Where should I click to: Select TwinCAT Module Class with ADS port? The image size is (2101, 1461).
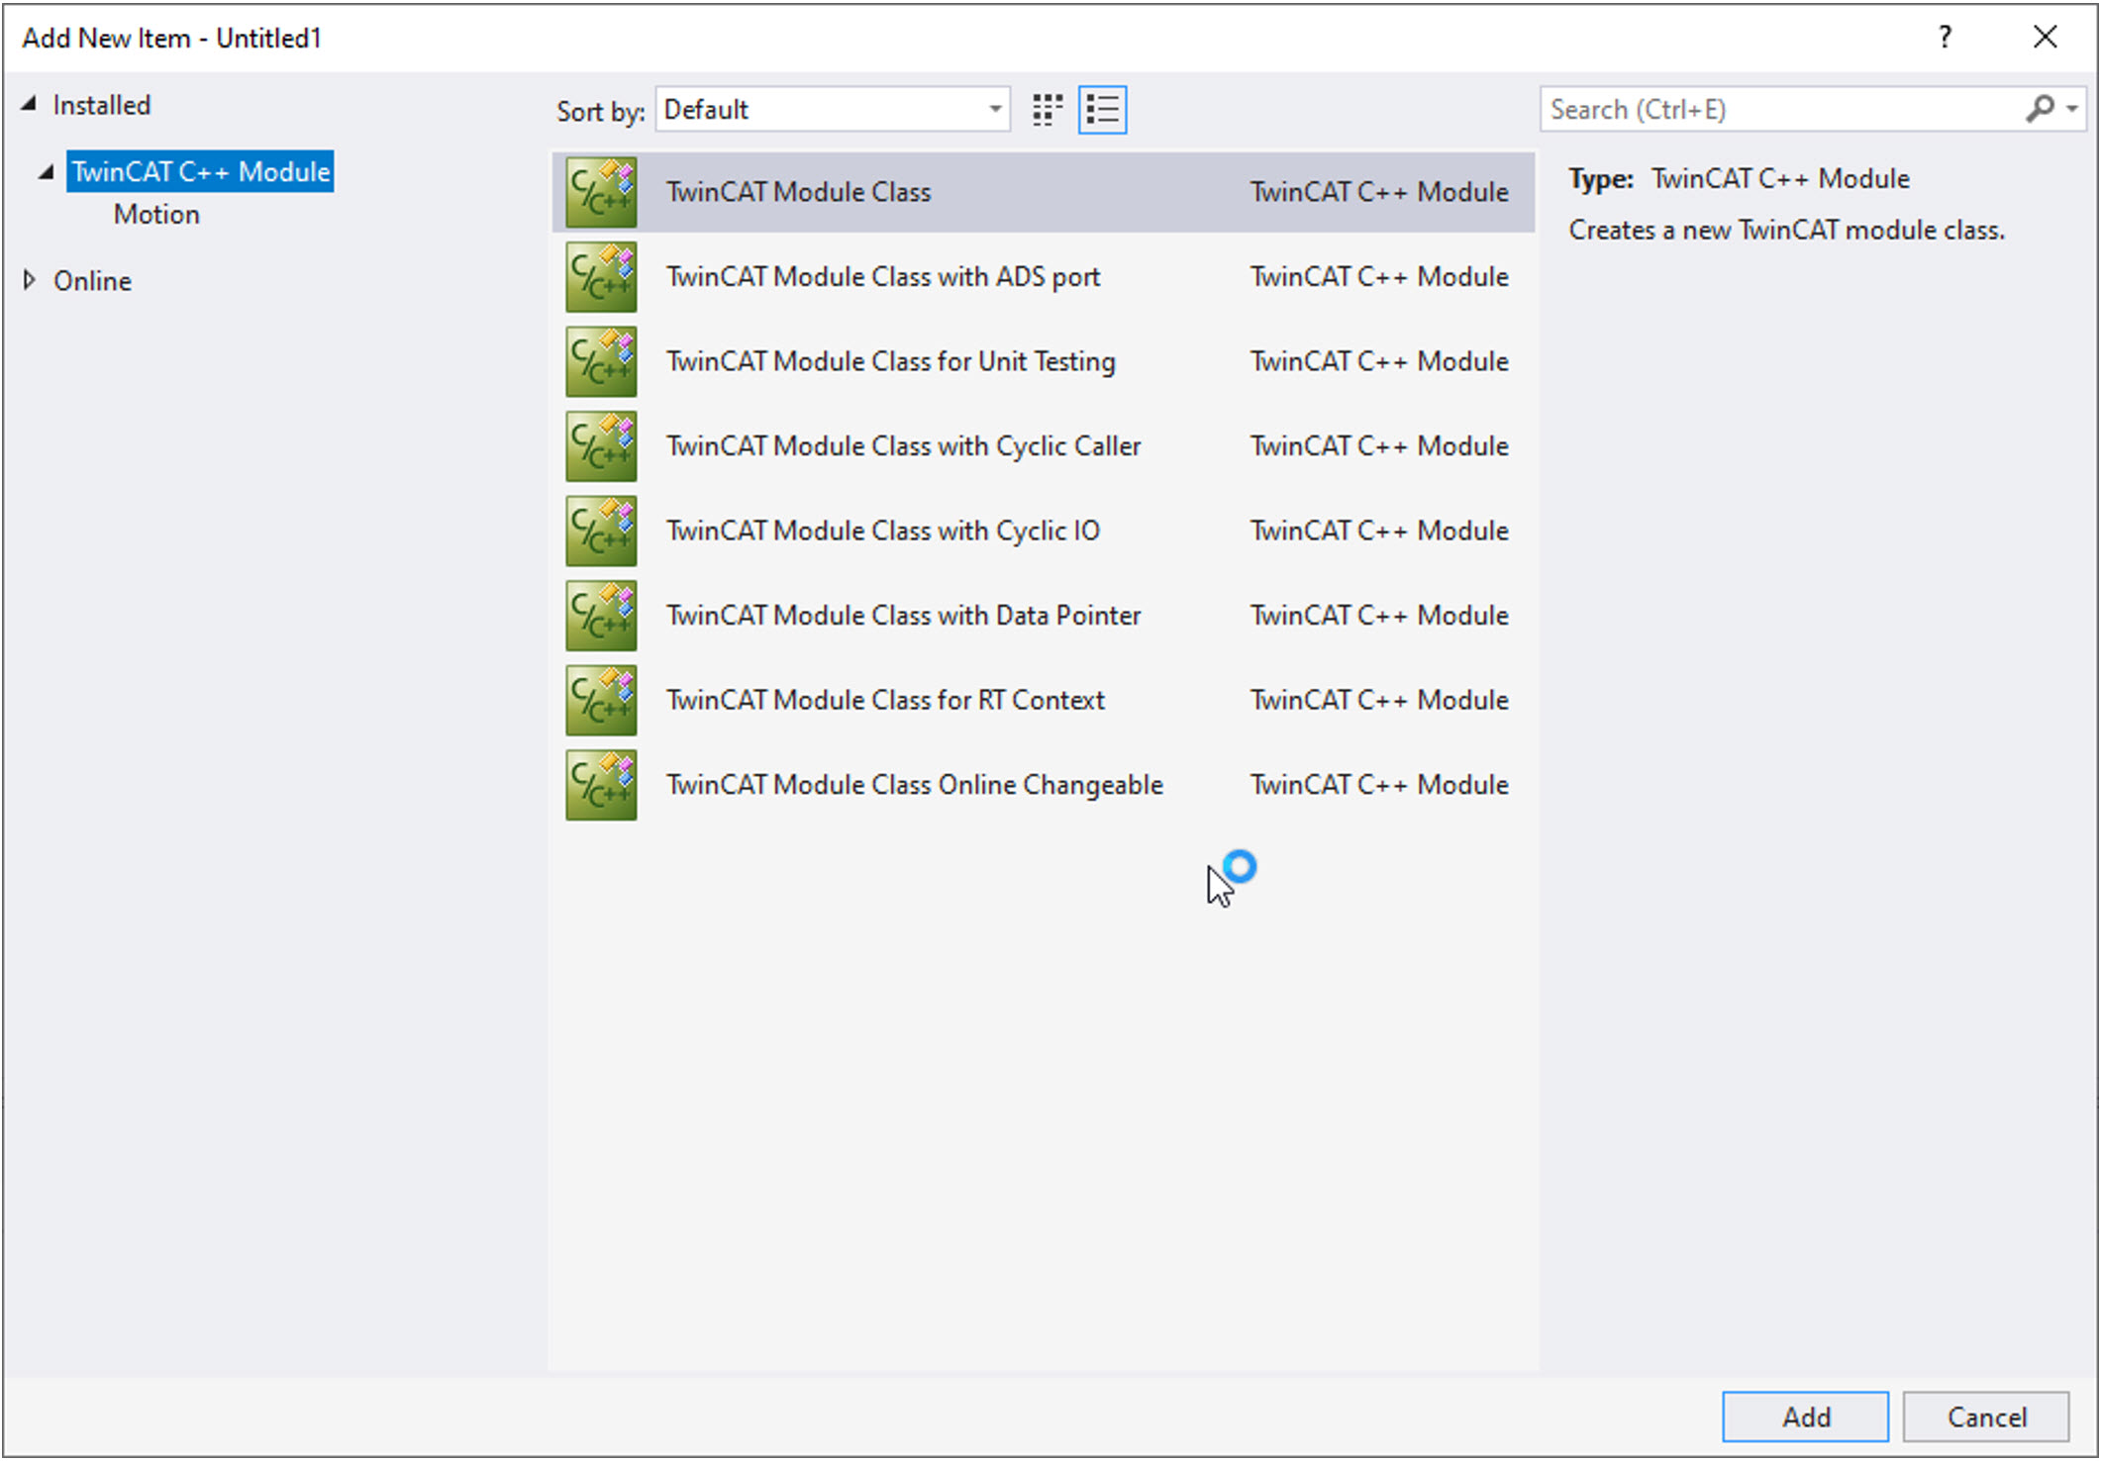click(1044, 277)
